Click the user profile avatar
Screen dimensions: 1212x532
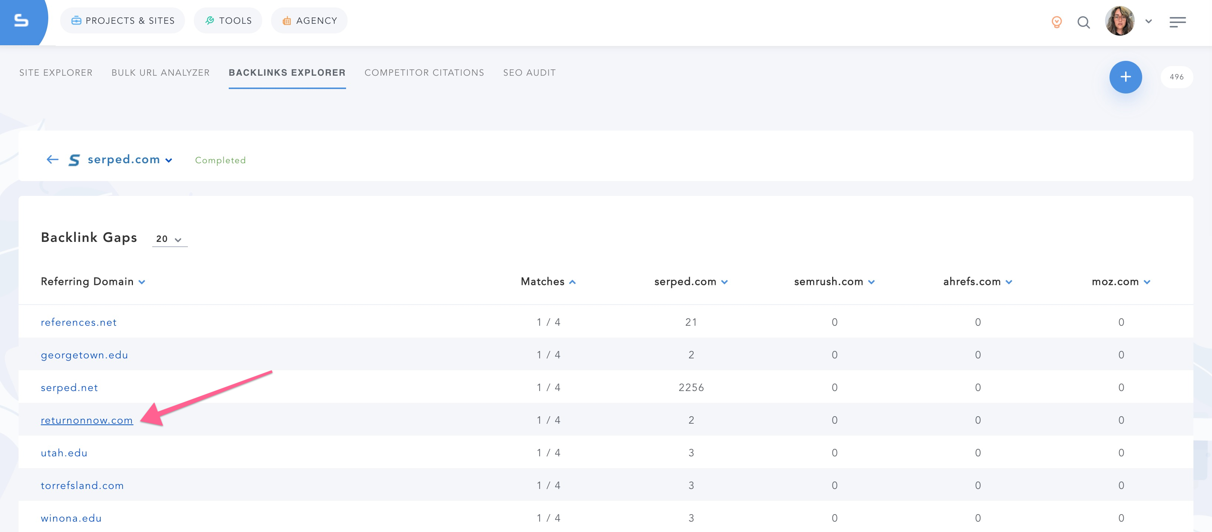(x=1119, y=21)
